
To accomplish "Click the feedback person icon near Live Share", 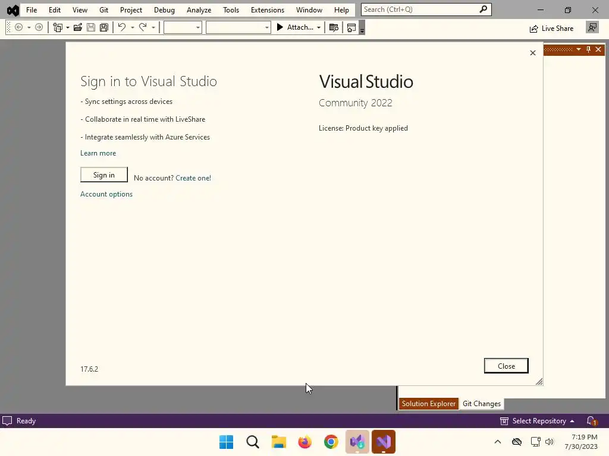I will point(592,27).
